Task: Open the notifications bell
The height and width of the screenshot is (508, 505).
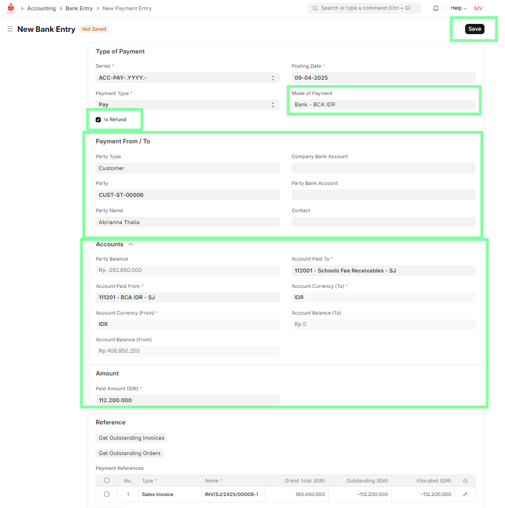Action: click(x=436, y=9)
